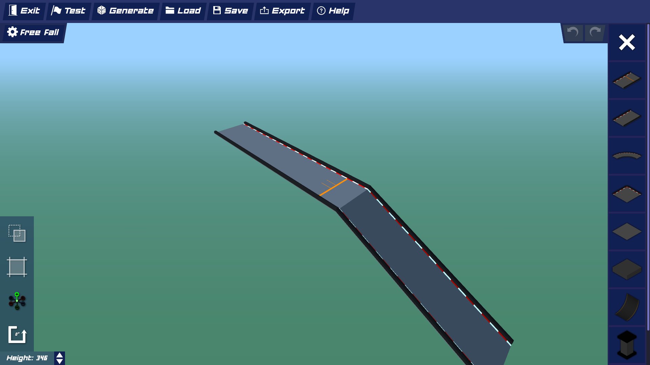Image resolution: width=650 pixels, height=365 pixels.
Task: Toggle the multi-select overlapping squares tool
Action: pos(17,233)
